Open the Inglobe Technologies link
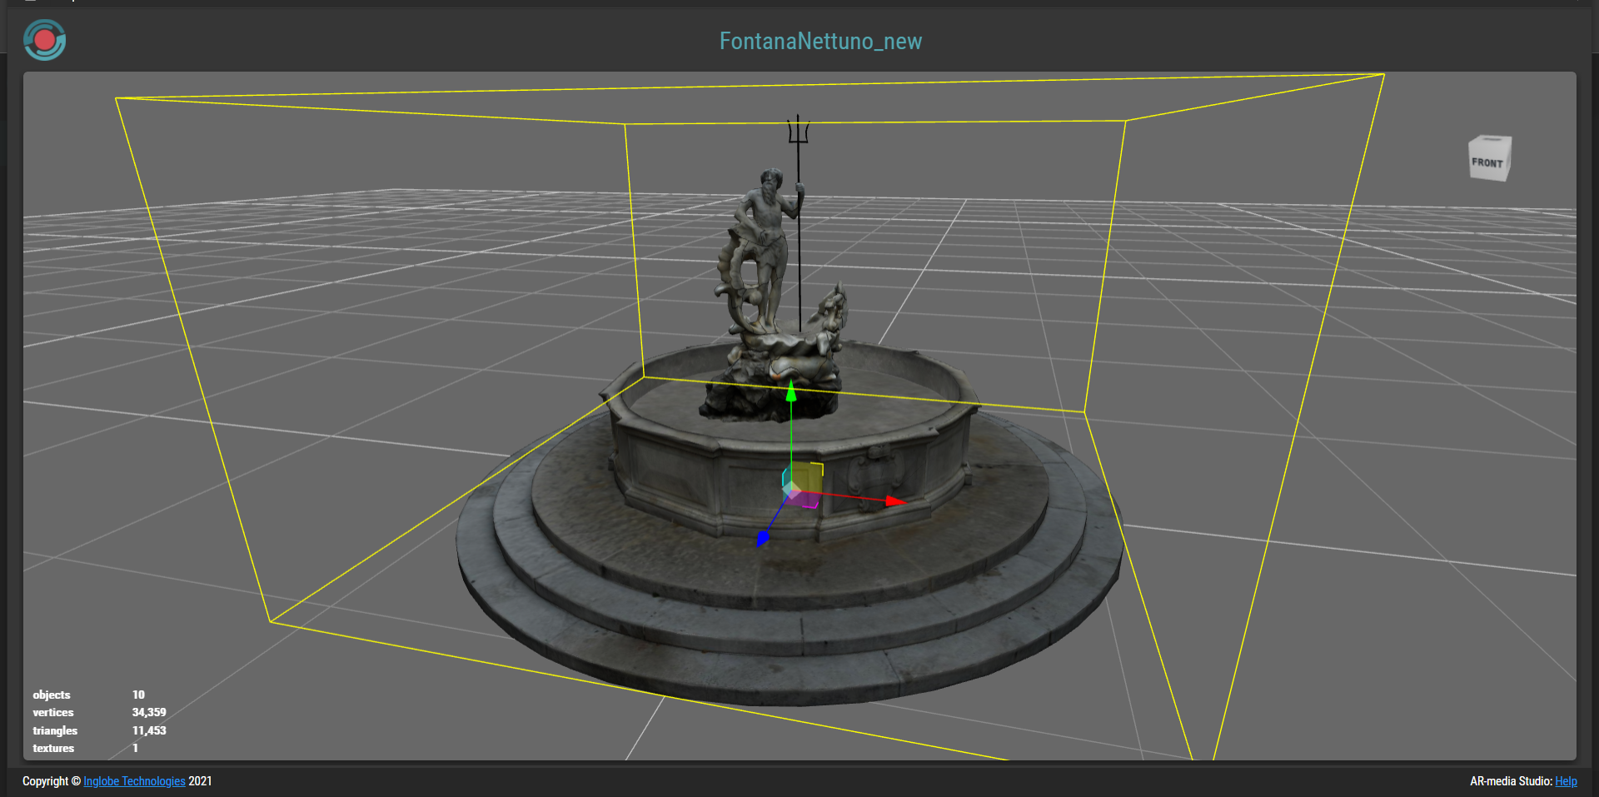This screenshot has height=797, width=1599. tap(134, 781)
